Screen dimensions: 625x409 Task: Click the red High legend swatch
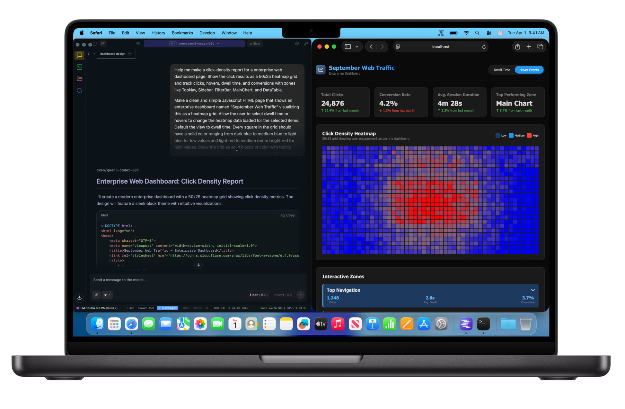pyautogui.click(x=529, y=136)
